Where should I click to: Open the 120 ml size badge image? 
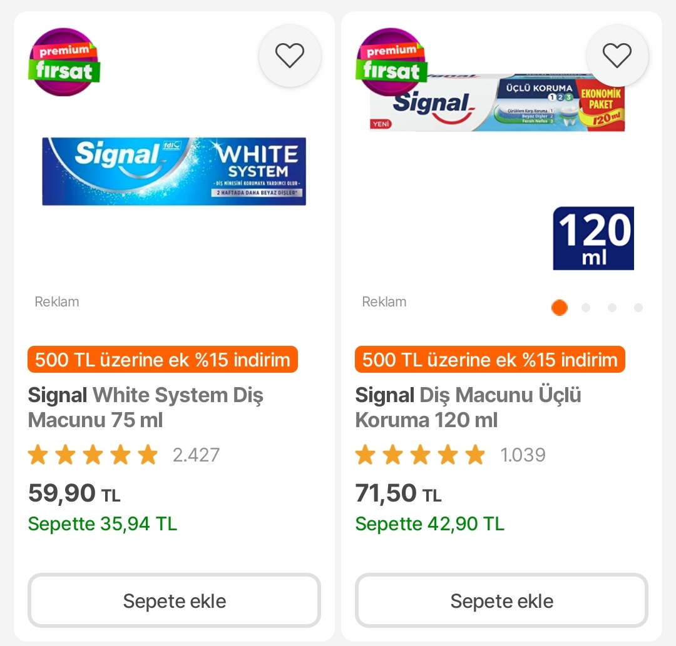[593, 238]
